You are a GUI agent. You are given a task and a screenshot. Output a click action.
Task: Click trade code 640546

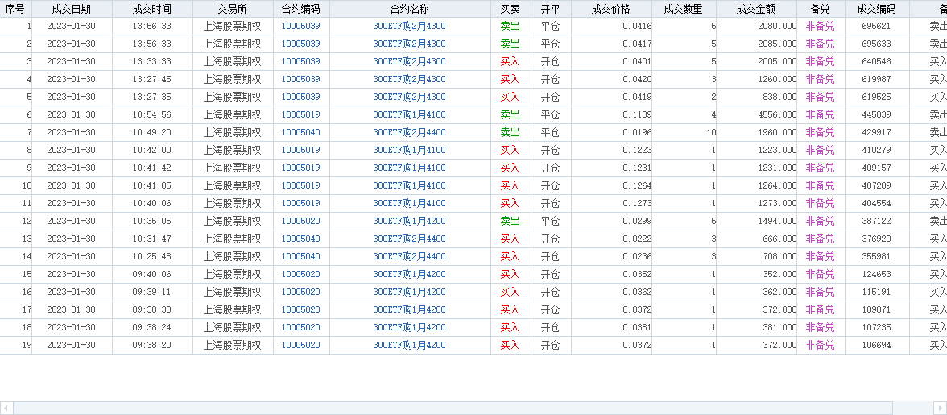pyautogui.click(x=876, y=61)
